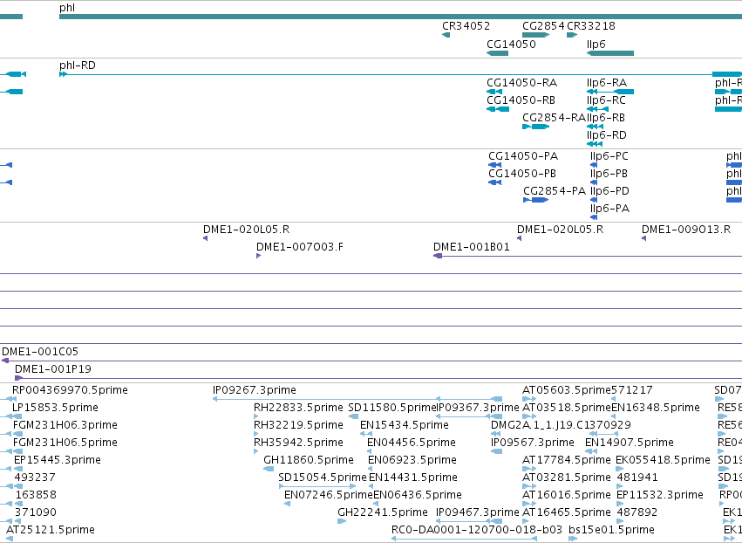Viewport: 742px width, 543px height.
Task: Select the RC0-DA0001-120700-018-b03 EST label
Action: pos(477,530)
